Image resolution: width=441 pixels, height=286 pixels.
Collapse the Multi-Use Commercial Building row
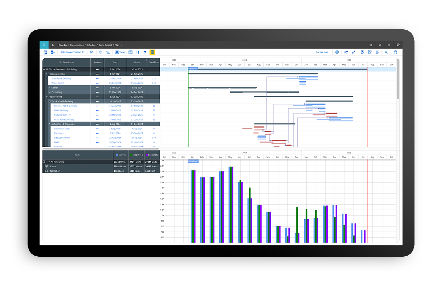(x=44, y=69)
